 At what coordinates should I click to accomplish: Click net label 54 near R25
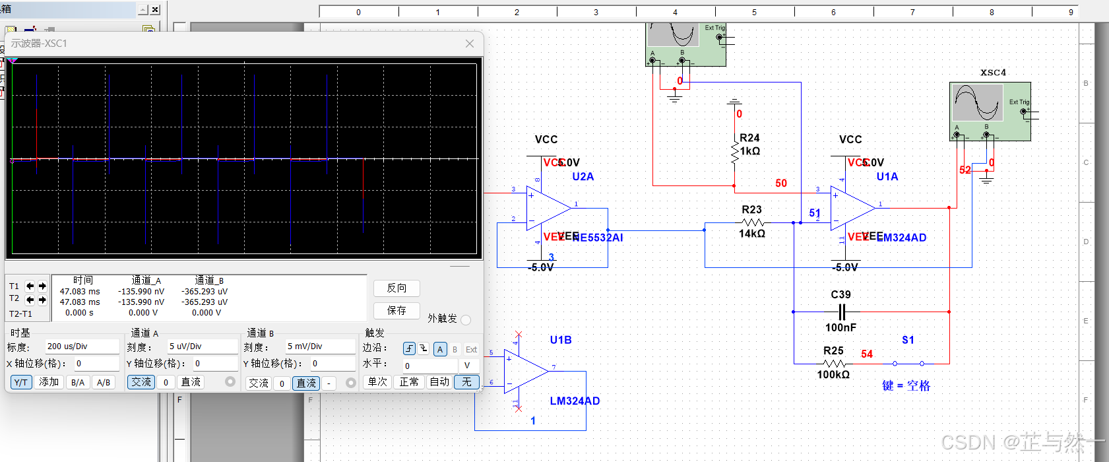[867, 354]
